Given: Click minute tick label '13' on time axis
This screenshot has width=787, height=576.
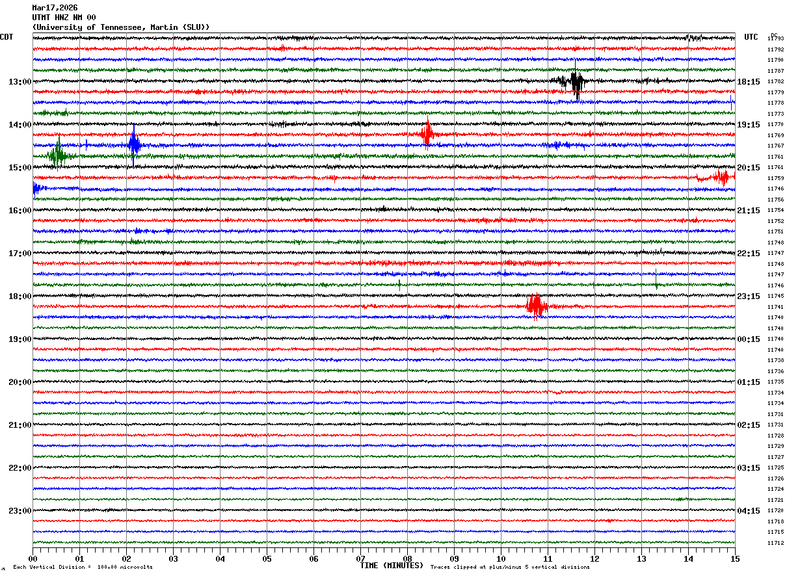Looking at the screenshot, I should click(x=641, y=558).
